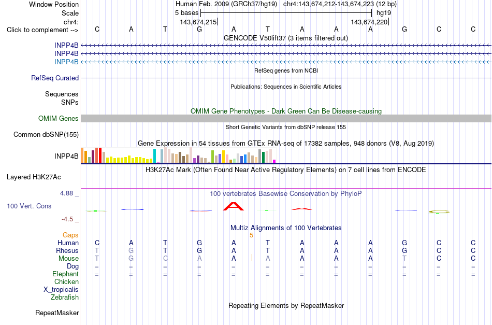Click the olive C conservation logo
Viewport: 492px width, 325px height.
(439, 212)
